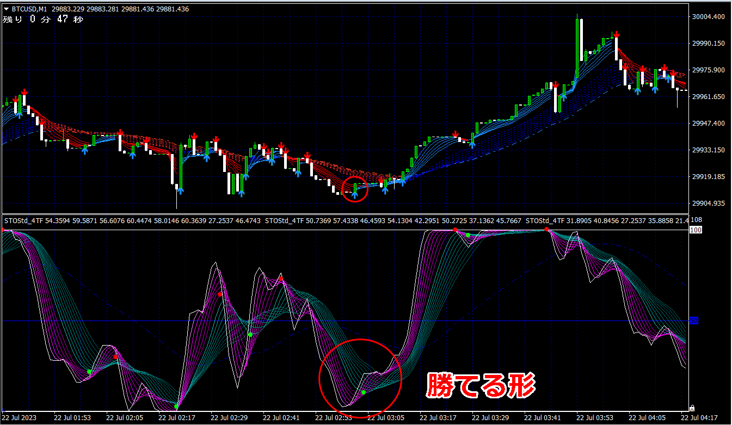Screen dimensions: 732x425
Task: Select the 22 Jul 04:05 time axis label
Action: (x=648, y=418)
